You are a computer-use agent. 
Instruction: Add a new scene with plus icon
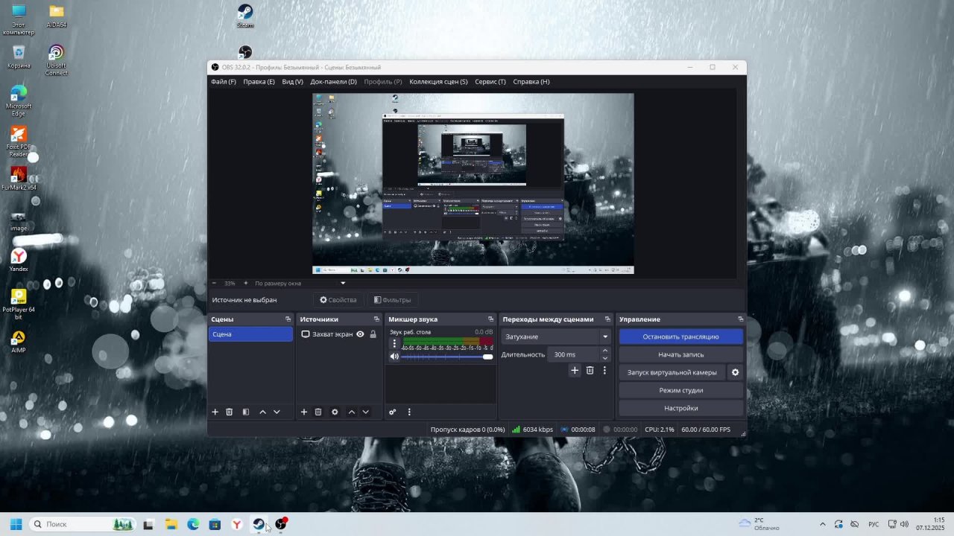click(x=215, y=412)
